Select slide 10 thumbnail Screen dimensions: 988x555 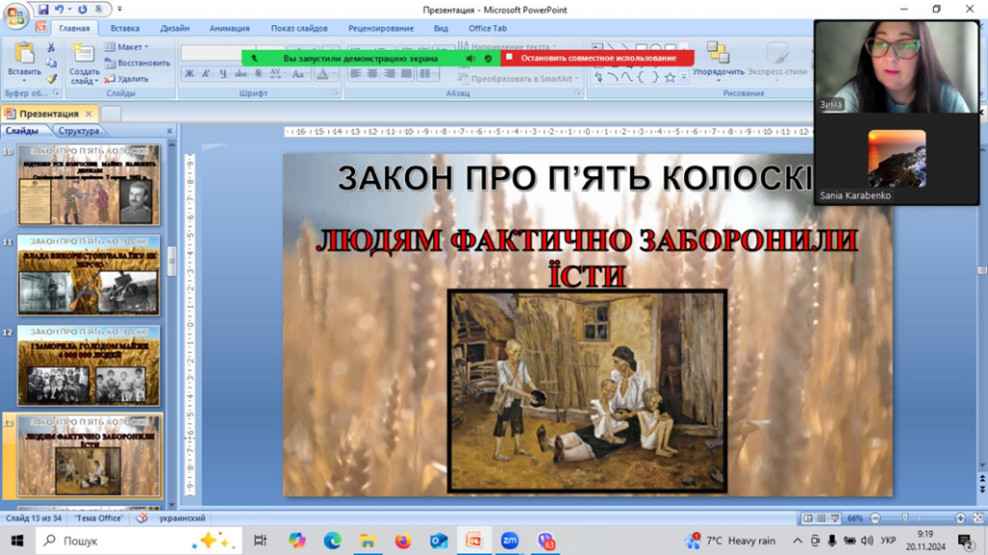(x=89, y=185)
